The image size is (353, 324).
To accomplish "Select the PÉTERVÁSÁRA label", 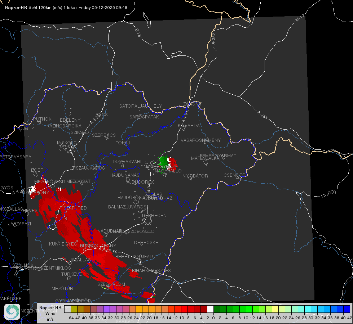I will pyautogui.click(x=16, y=157).
